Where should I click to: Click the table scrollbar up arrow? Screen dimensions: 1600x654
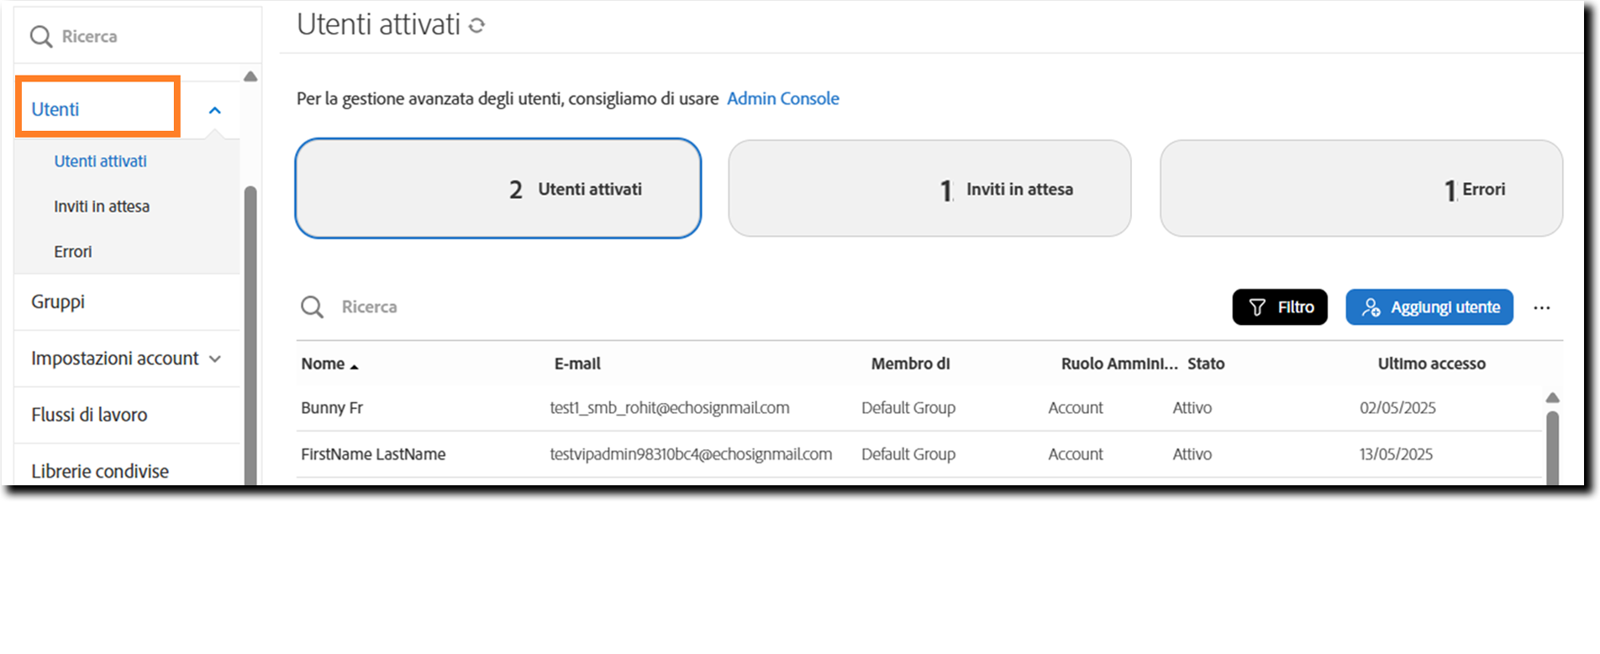[x=1552, y=398]
